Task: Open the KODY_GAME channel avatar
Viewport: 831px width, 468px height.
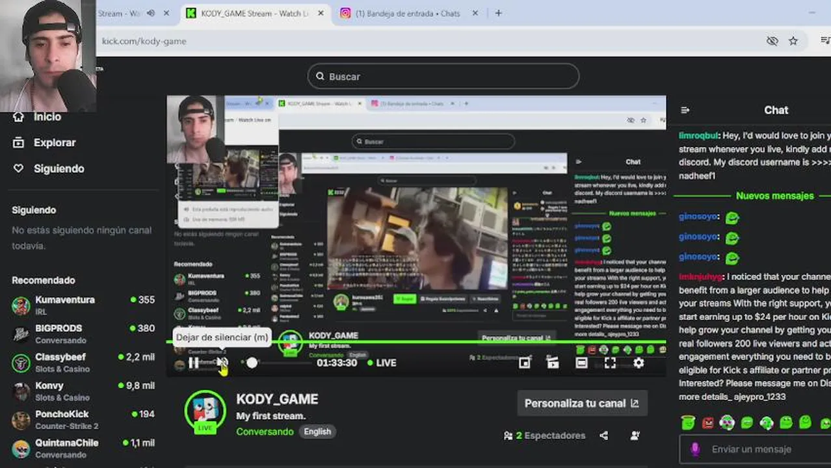Action: [x=205, y=410]
